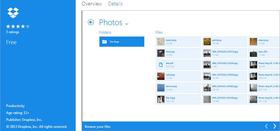Click the Browse your files caption
280x131 pixels.
pos(98,127)
